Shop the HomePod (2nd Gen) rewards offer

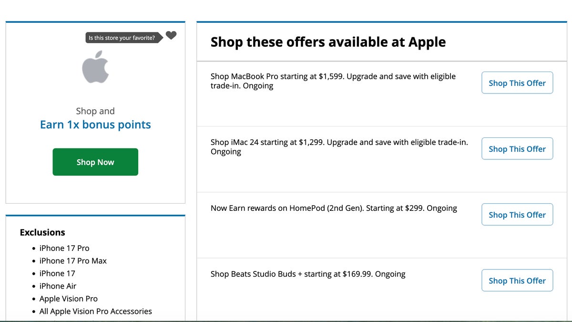click(x=517, y=214)
